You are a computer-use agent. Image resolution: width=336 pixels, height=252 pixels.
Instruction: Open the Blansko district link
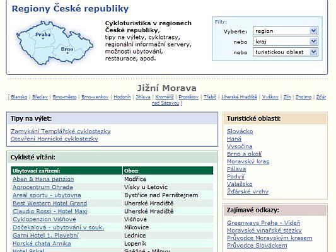[19, 97]
